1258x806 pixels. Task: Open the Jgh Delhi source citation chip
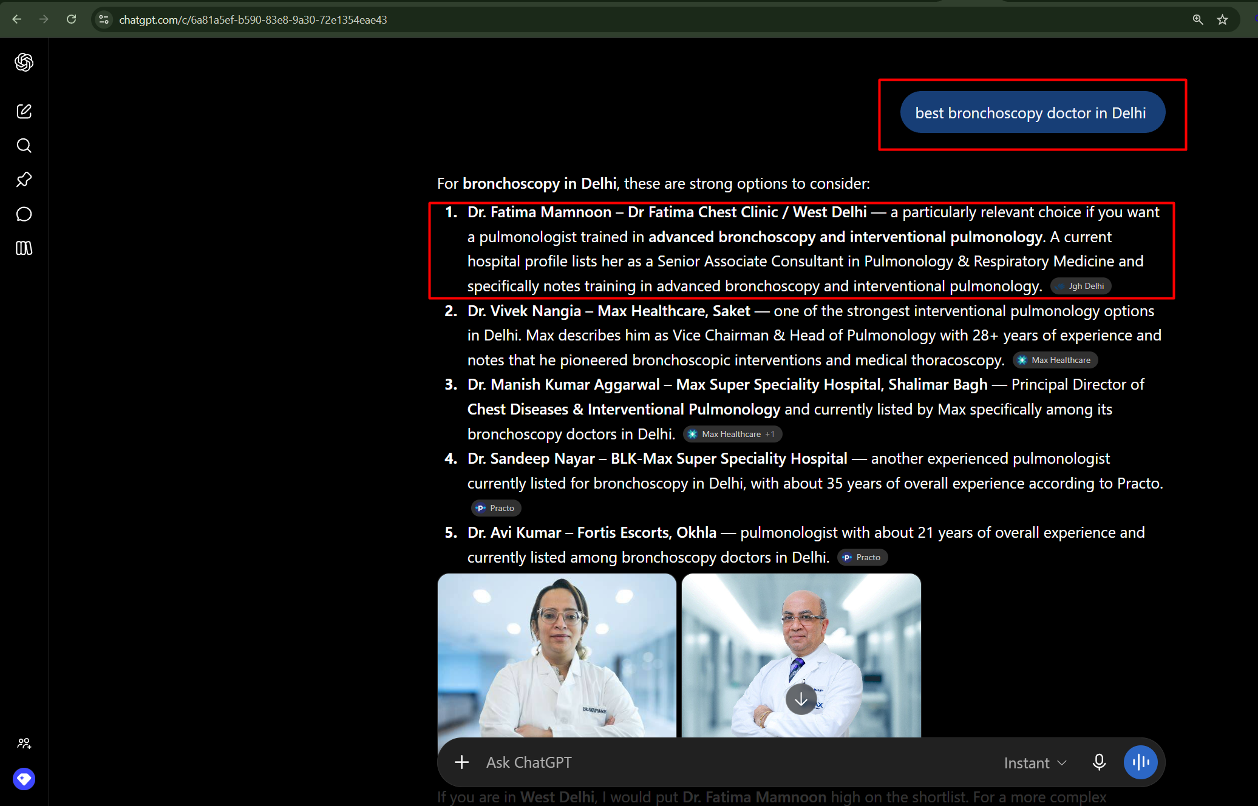pos(1081,286)
